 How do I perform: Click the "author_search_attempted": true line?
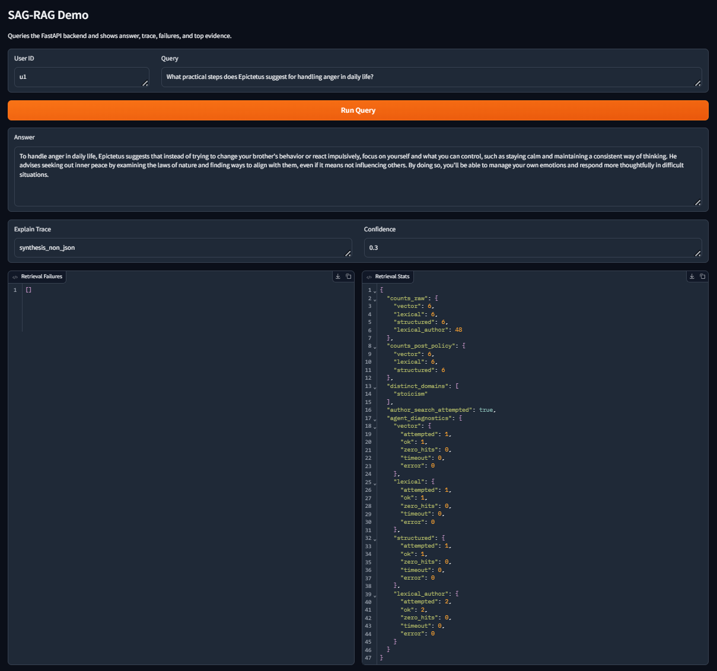pos(441,410)
